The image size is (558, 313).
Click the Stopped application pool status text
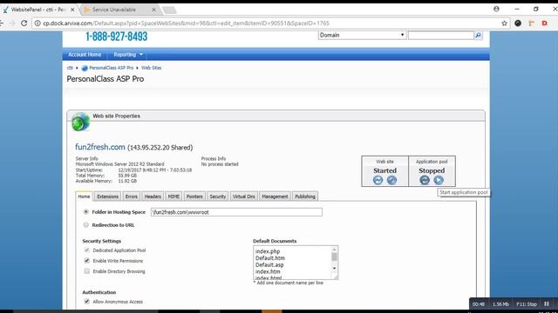coord(432,170)
